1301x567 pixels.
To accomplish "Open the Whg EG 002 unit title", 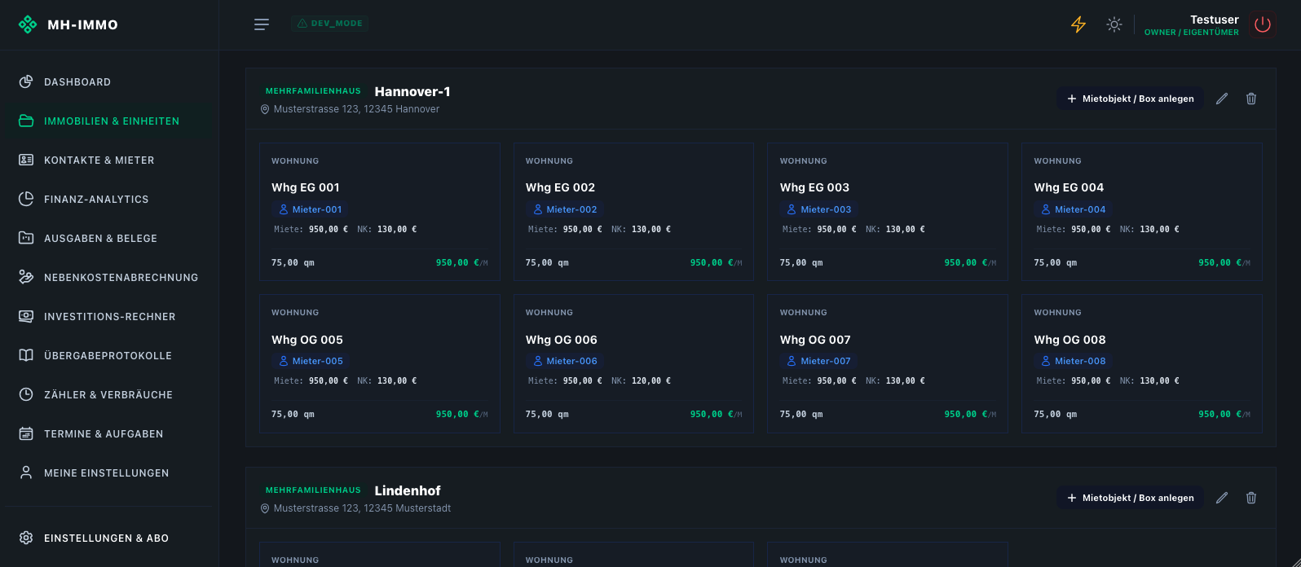I will (x=560, y=187).
